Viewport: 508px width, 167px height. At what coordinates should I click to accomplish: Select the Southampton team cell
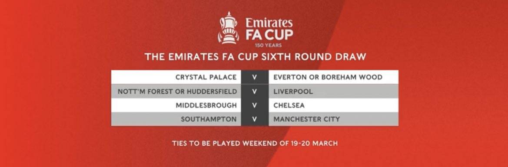click(176, 119)
